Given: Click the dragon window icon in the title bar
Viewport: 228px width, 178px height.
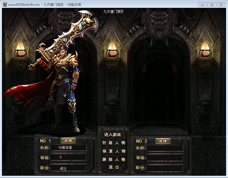Looking at the screenshot, I should pyautogui.click(x=5, y=4).
